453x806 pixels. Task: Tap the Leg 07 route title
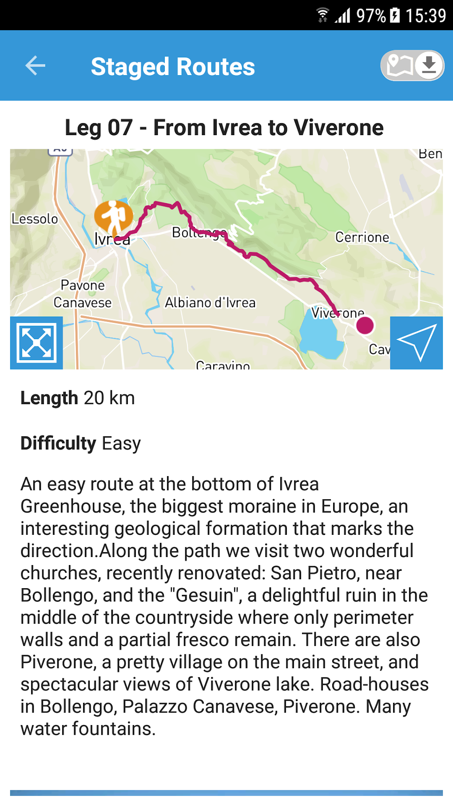(224, 128)
